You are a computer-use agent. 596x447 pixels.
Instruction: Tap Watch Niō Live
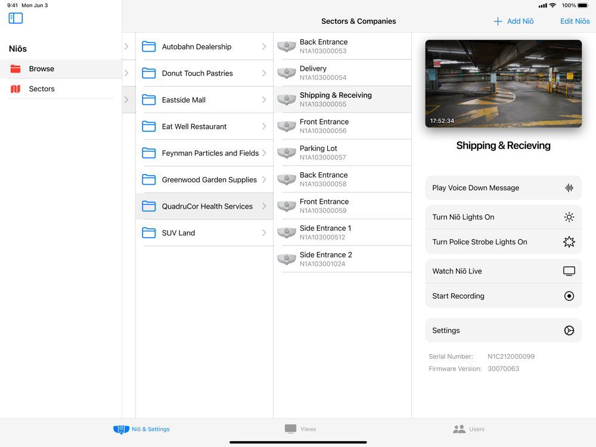tap(503, 271)
